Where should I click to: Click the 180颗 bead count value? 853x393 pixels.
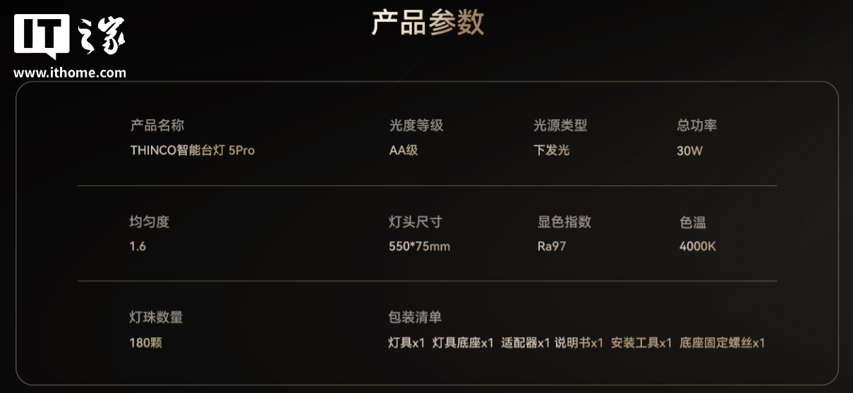(145, 343)
